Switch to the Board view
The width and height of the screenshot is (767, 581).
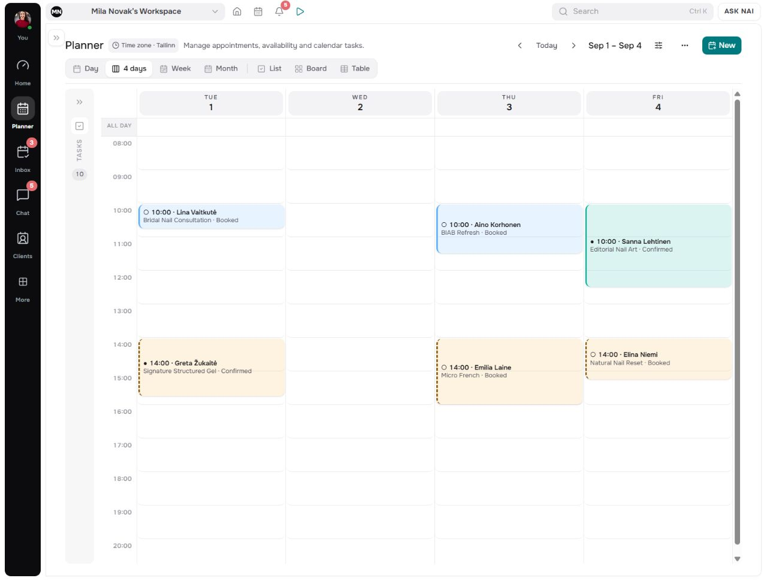coord(311,69)
